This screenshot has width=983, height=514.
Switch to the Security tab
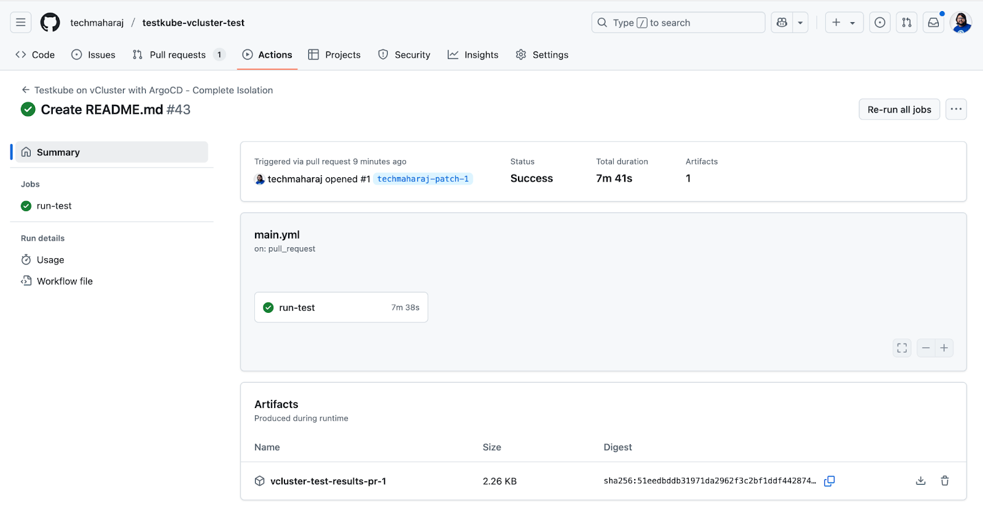[x=404, y=55]
